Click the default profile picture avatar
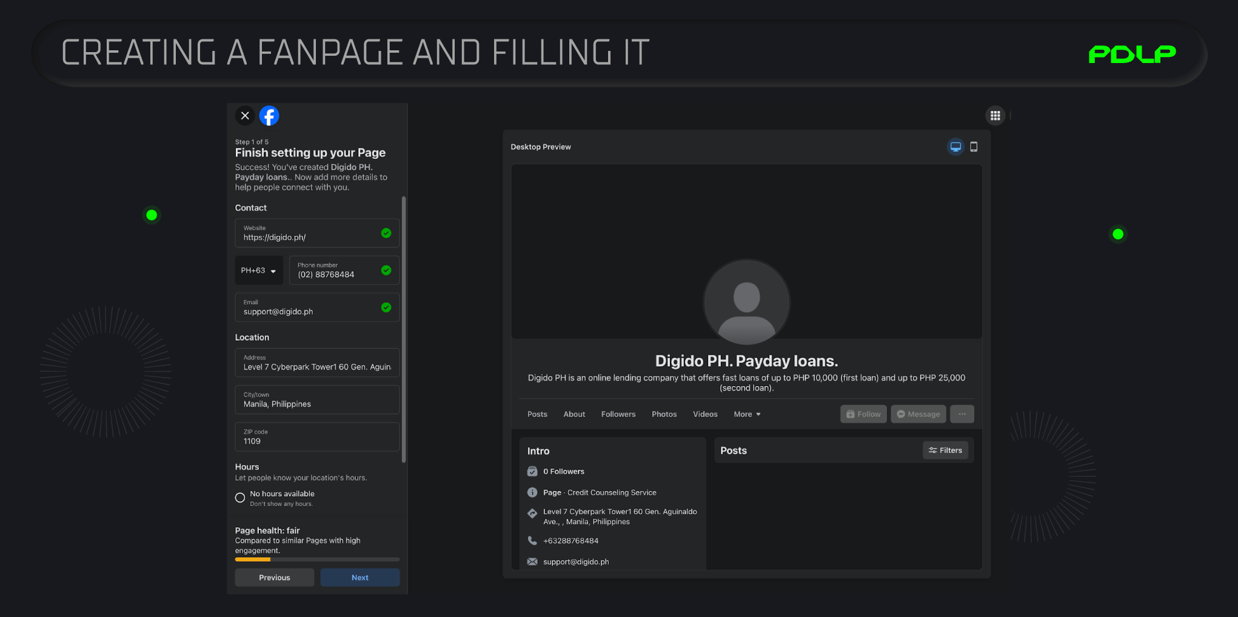Screen dimensions: 1238x617 pyautogui.click(x=746, y=302)
